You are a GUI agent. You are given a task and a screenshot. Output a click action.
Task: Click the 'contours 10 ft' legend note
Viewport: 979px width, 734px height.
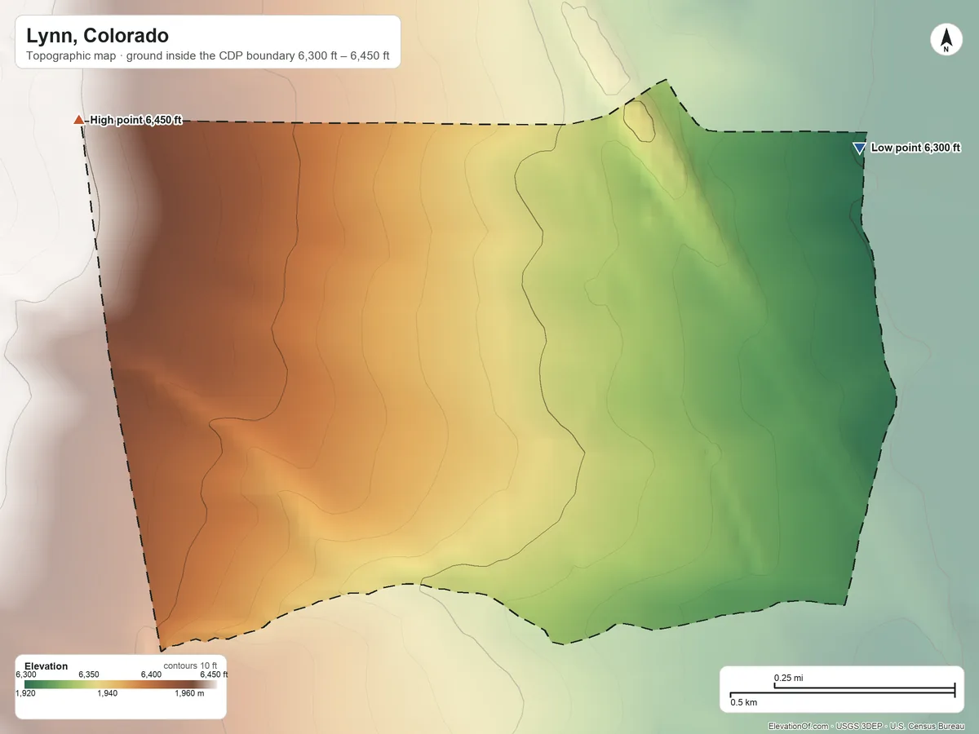[190, 666]
